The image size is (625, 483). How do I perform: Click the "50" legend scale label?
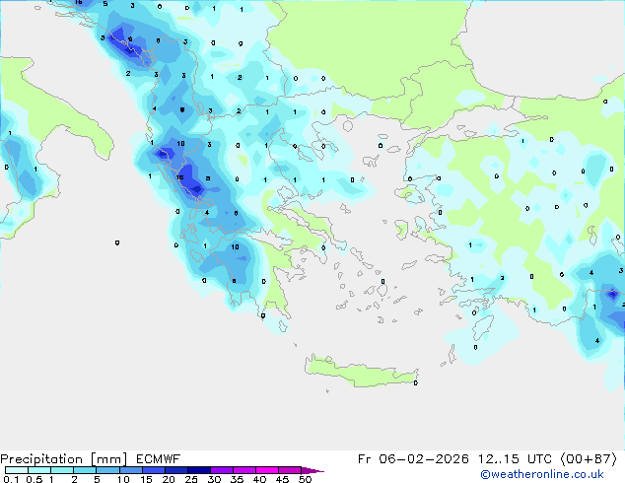point(305,479)
